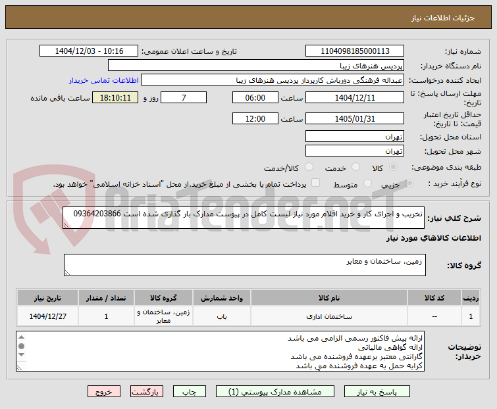Click the نام کالا column header

pyautogui.click(x=329, y=298)
